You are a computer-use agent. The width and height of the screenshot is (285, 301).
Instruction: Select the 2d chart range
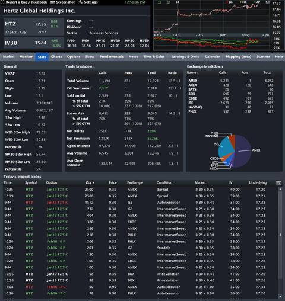pyautogui.click(x=169, y=2)
